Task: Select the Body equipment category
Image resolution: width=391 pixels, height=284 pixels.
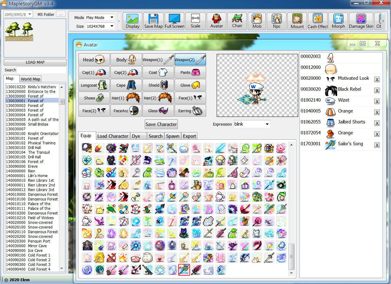Action: [126, 60]
